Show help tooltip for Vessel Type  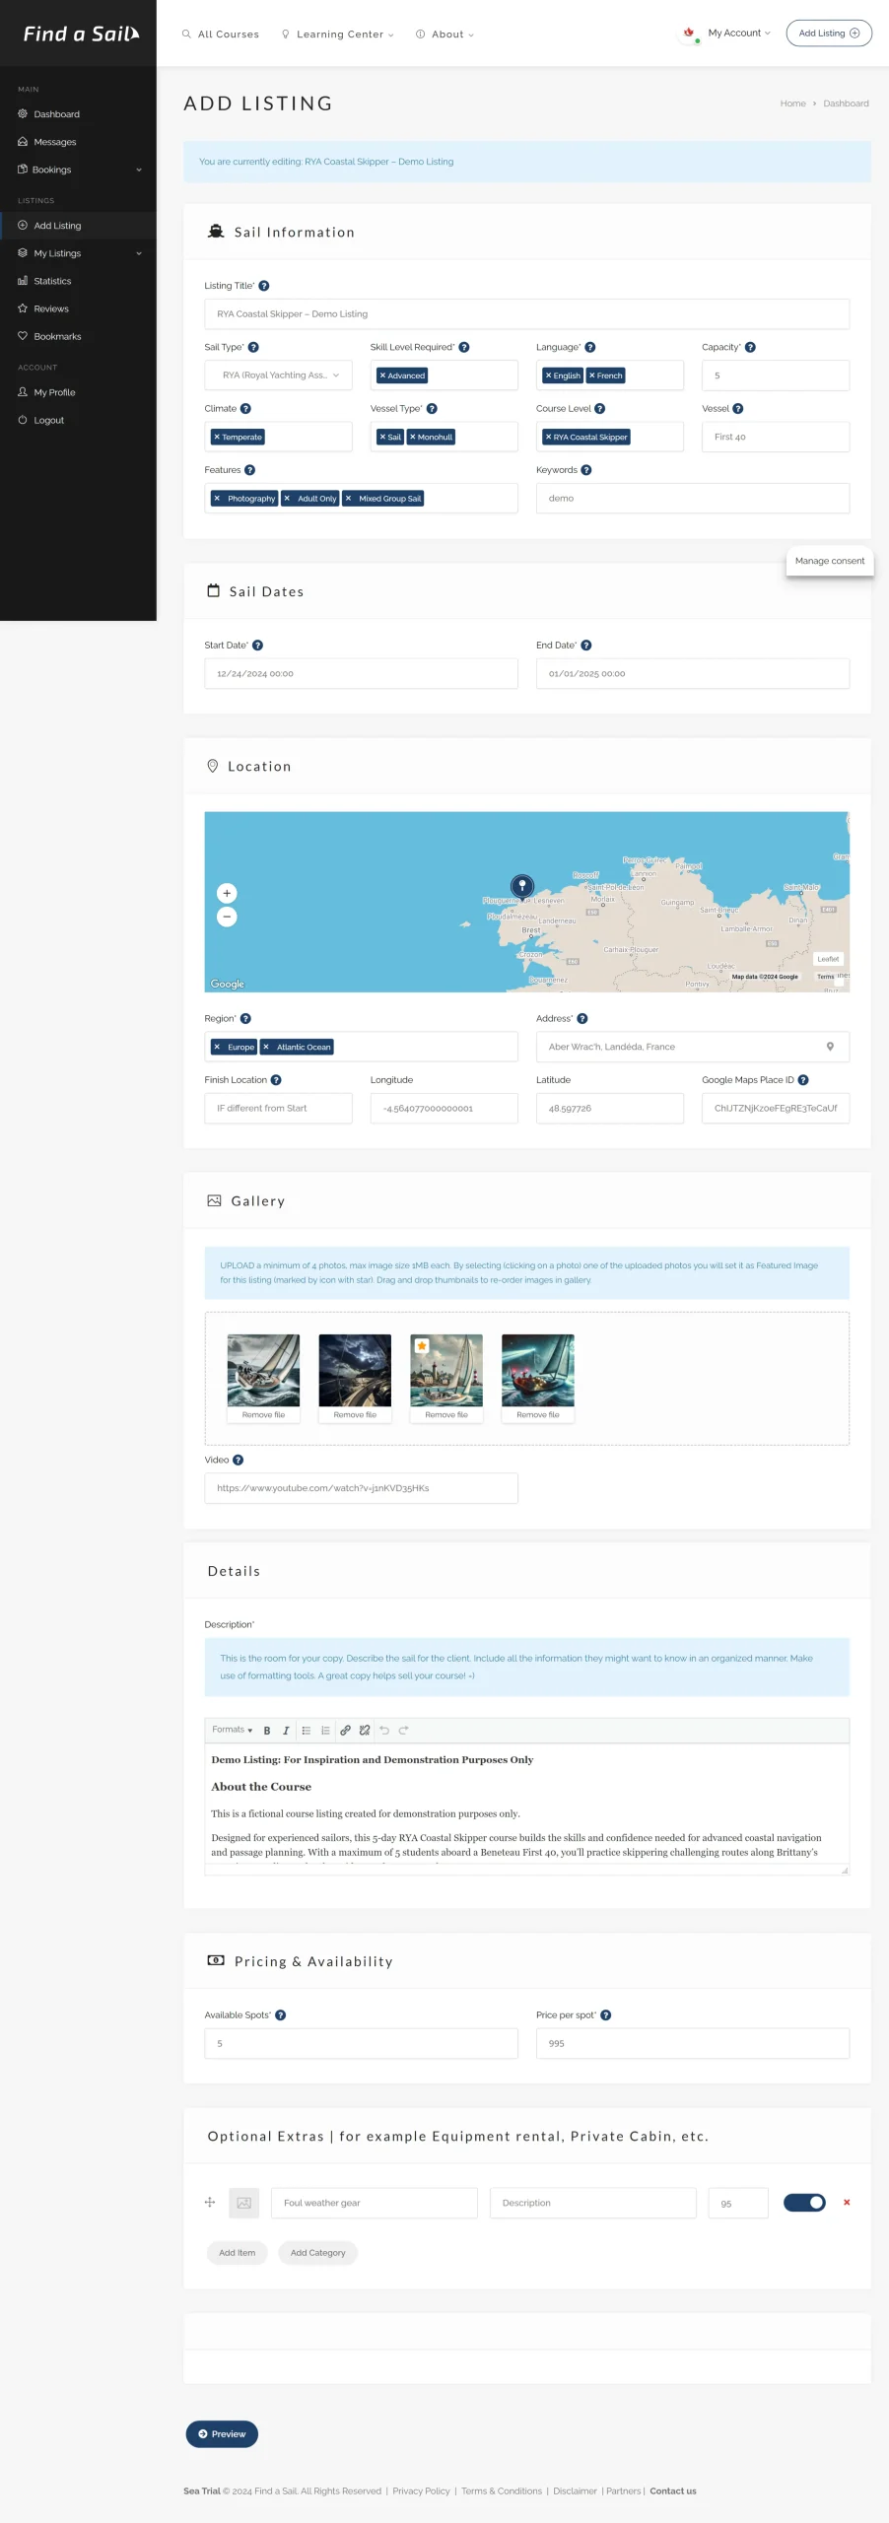click(432, 408)
